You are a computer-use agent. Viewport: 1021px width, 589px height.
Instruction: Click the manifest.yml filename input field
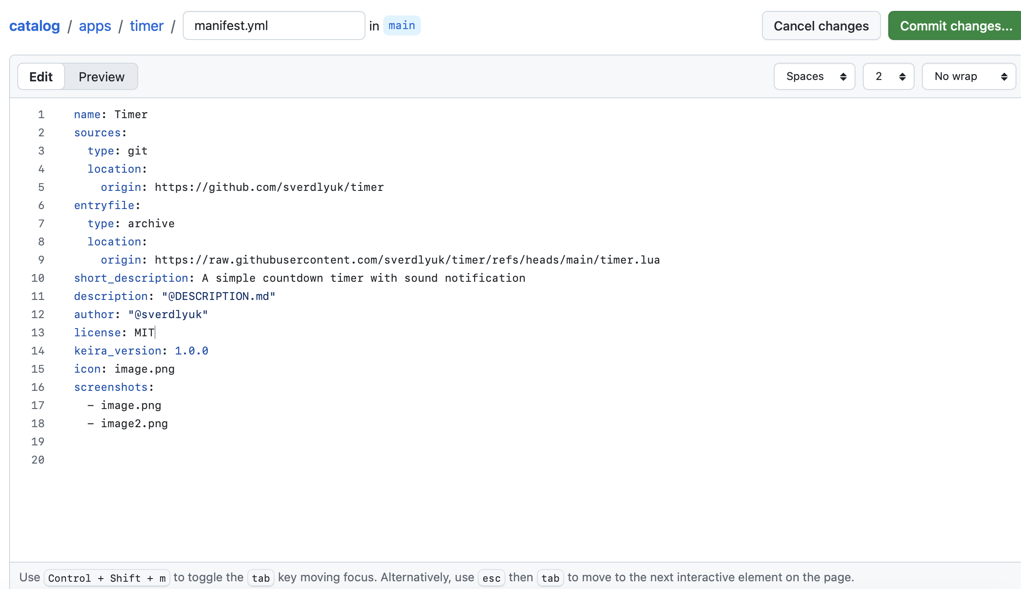[274, 25]
